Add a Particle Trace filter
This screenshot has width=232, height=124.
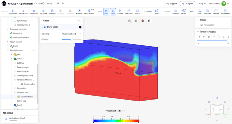pos(24,12)
